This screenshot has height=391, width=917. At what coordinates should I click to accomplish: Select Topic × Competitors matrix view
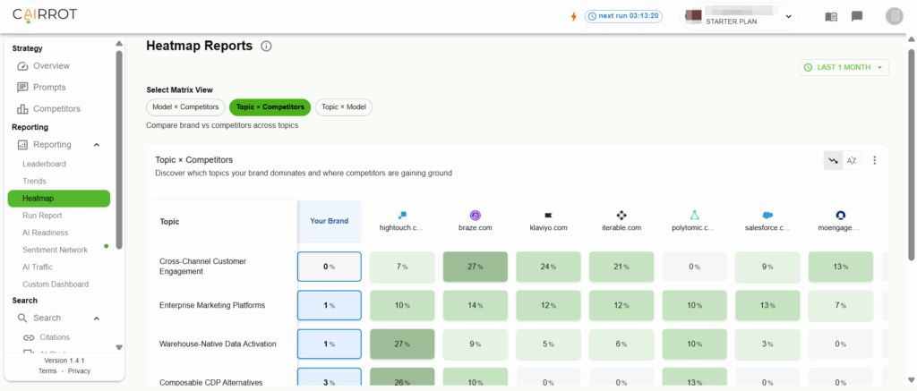coord(270,107)
